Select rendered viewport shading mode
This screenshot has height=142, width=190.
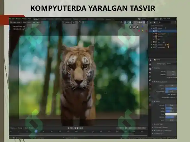(x=144, y=22)
